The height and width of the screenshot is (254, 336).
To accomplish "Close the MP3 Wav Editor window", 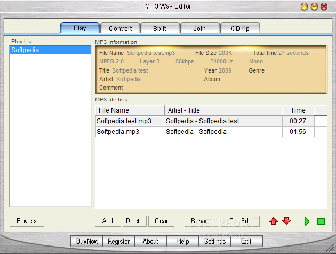I will tap(324, 6).
